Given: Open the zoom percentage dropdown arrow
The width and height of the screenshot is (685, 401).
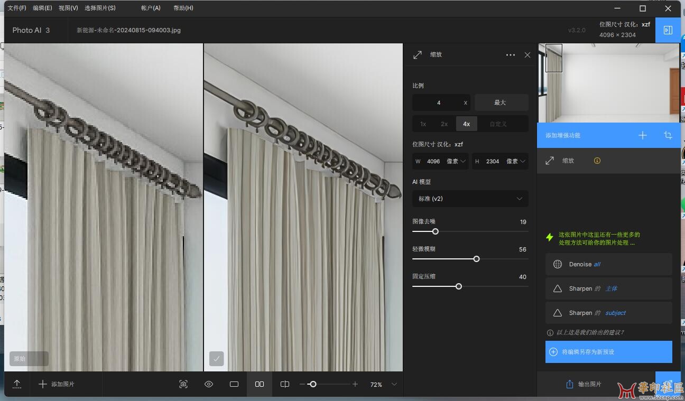Looking at the screenshot, I should point(394,384).
